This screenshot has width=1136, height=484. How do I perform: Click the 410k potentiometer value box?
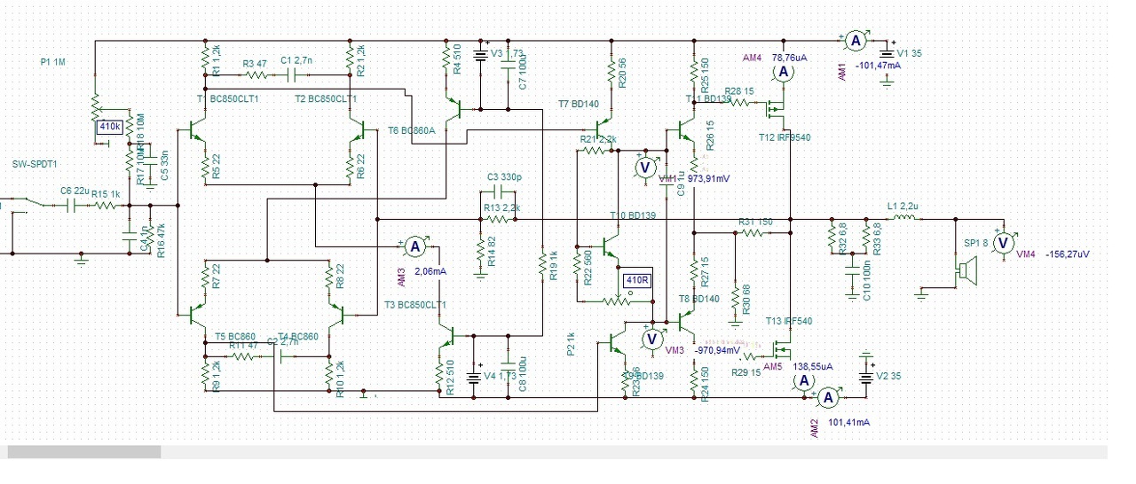[110, 127]
